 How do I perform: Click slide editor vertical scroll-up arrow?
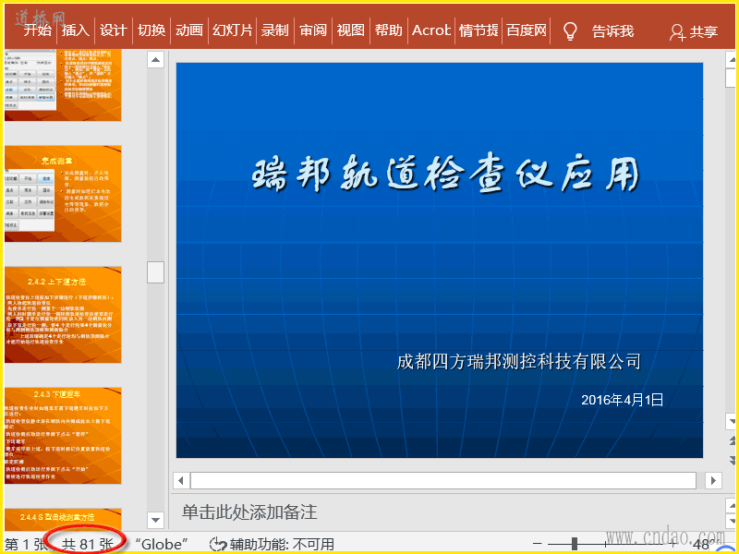(732, 60)
